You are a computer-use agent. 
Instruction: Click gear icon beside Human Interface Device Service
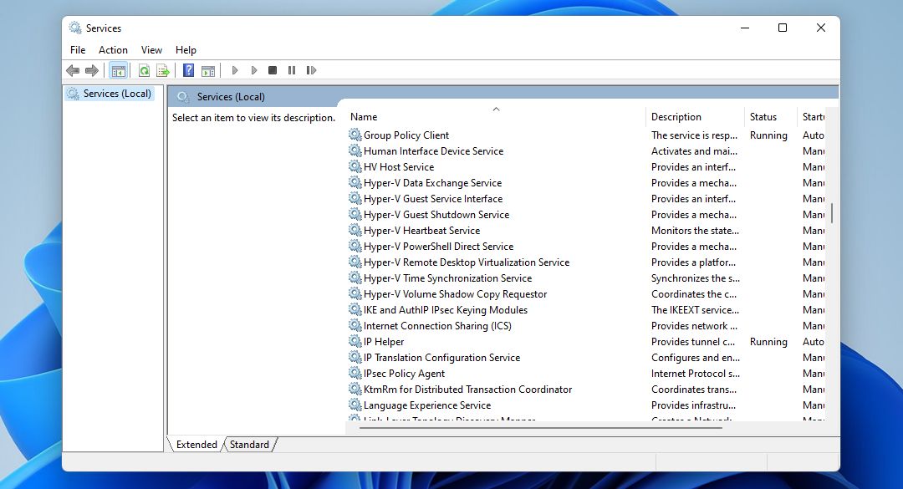click(355, 151)
